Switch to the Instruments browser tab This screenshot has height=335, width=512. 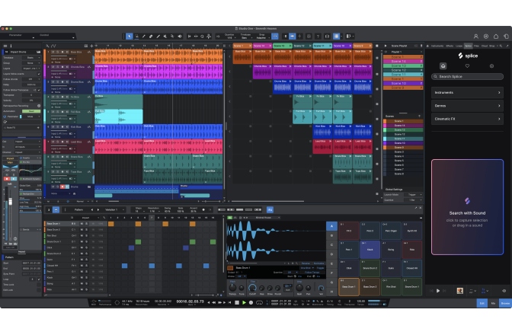[437, 46]
